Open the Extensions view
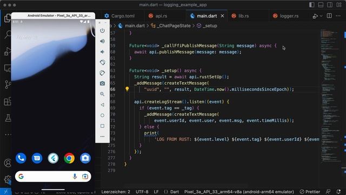 (x=8, y=101)
